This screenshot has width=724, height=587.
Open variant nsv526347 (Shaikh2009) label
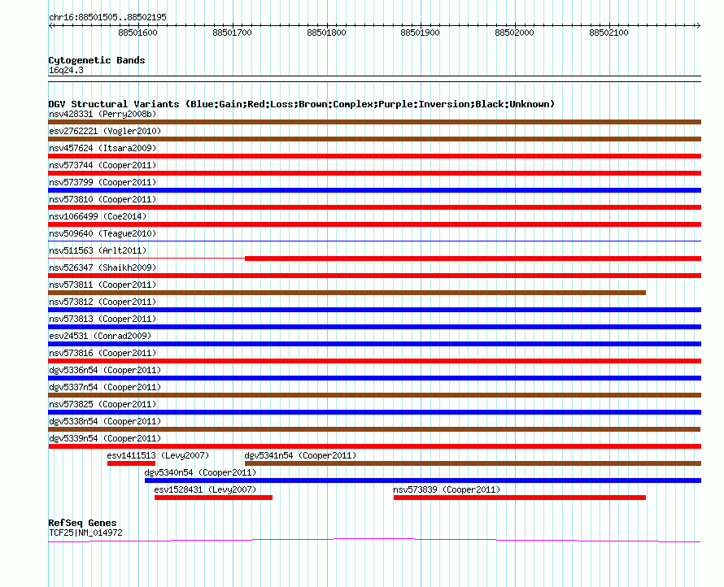coord(102,267)
